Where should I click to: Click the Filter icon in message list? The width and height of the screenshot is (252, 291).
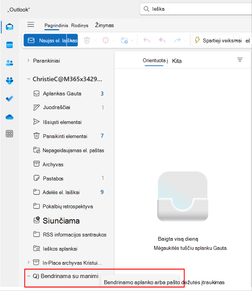click(240, 60)
